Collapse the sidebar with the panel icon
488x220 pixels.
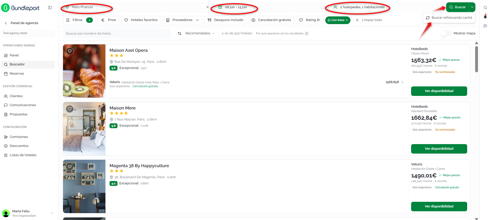coord(50,8)
